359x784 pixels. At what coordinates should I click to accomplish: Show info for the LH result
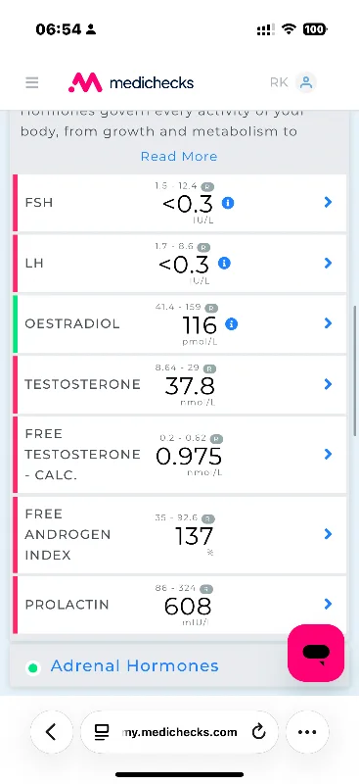pyautogui.click(x=224, y=263)
